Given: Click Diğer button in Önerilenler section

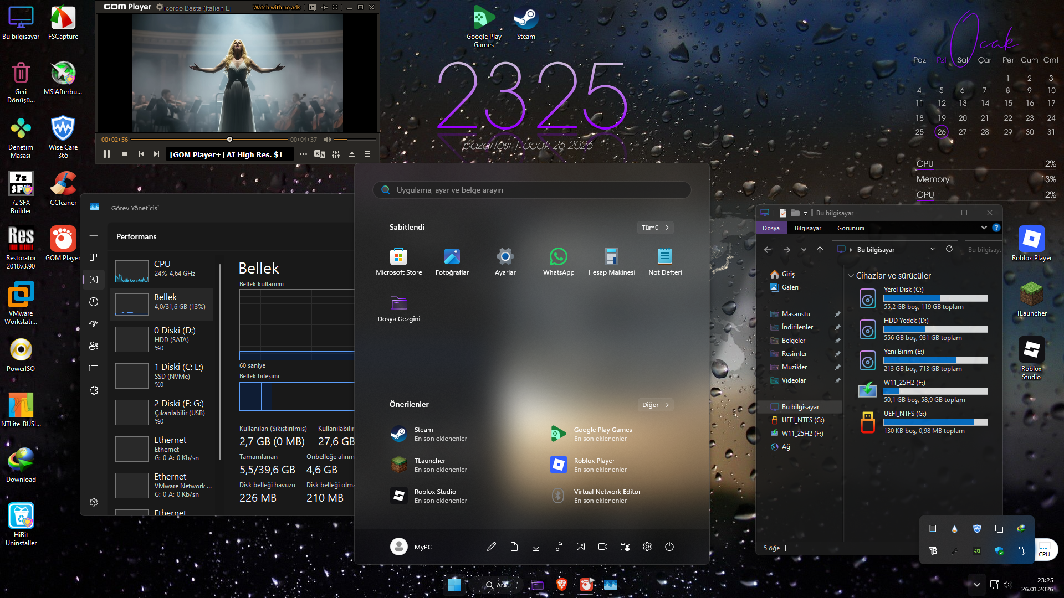Looking at the screenshot, I should (655, 405).
